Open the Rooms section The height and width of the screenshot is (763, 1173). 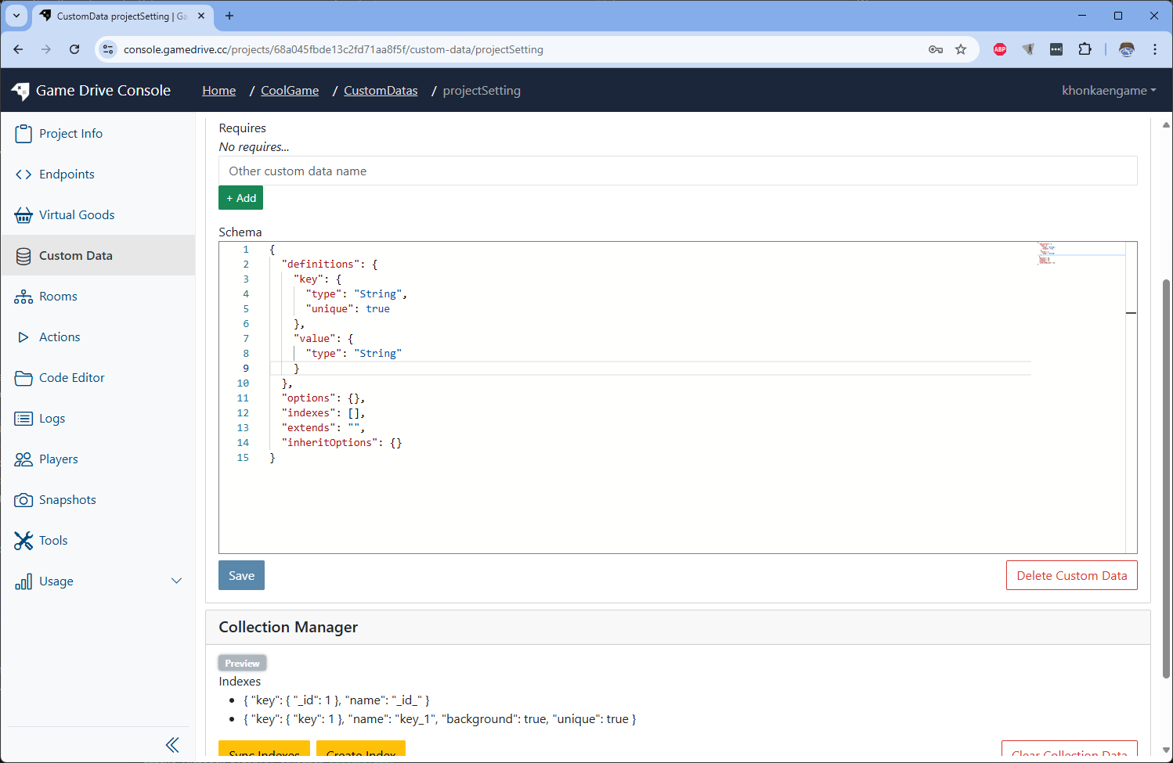tap(57, 296)
